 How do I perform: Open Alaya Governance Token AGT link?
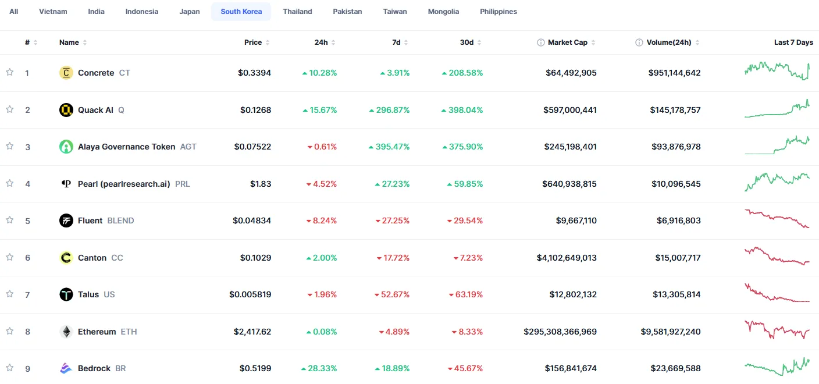click(x=128, y=147)
